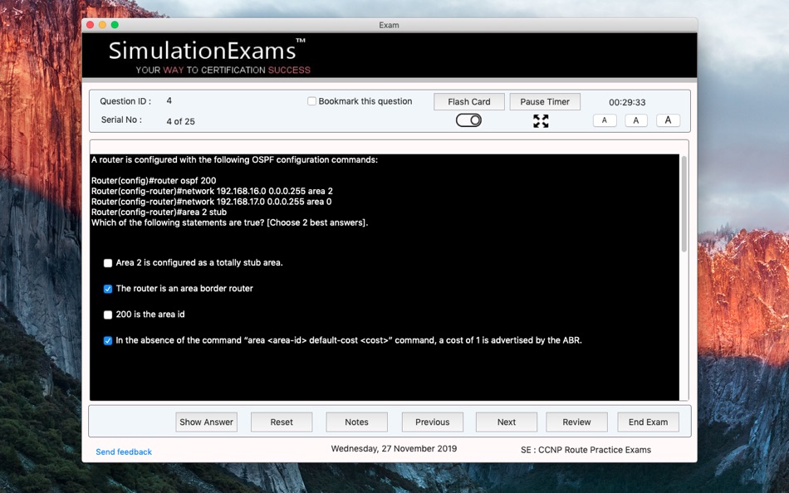
Task: Click the question pane vertical scrollbar
Action: (x=684, y=203)
